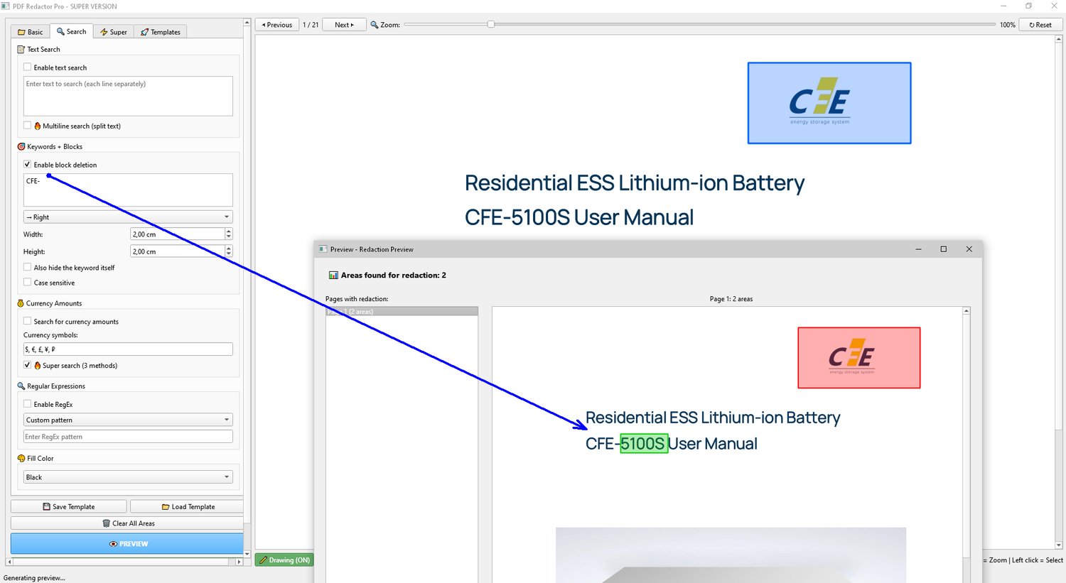This screenshot has height=583, width=1066.
Task: Decrease the Width value with down arrow
Action: coord(229,237)
